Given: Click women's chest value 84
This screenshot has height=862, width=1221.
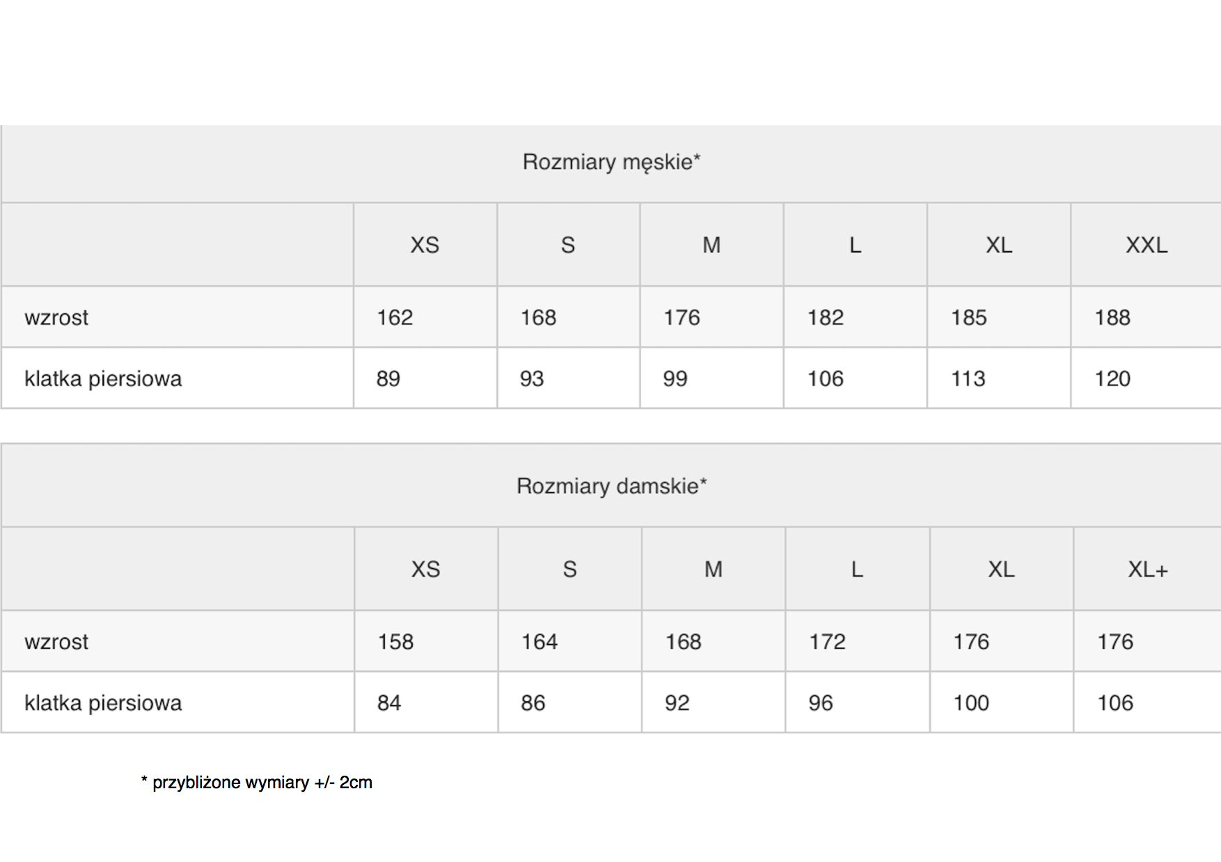Looking at the screenshot, I should coord(389,703).
